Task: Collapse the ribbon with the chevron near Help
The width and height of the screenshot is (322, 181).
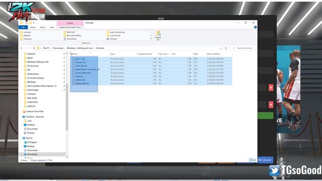Action: [x=252, y=27]
